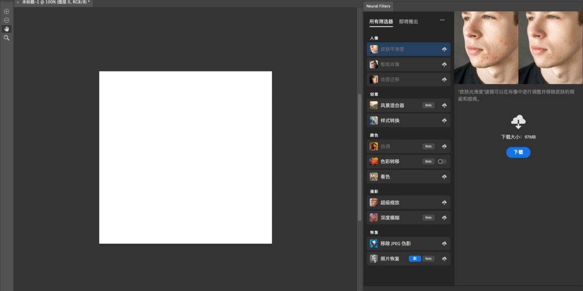Switch to the 即将推出 tab
This screenshot has width=583, height=291.
click(x=409, y=22)
